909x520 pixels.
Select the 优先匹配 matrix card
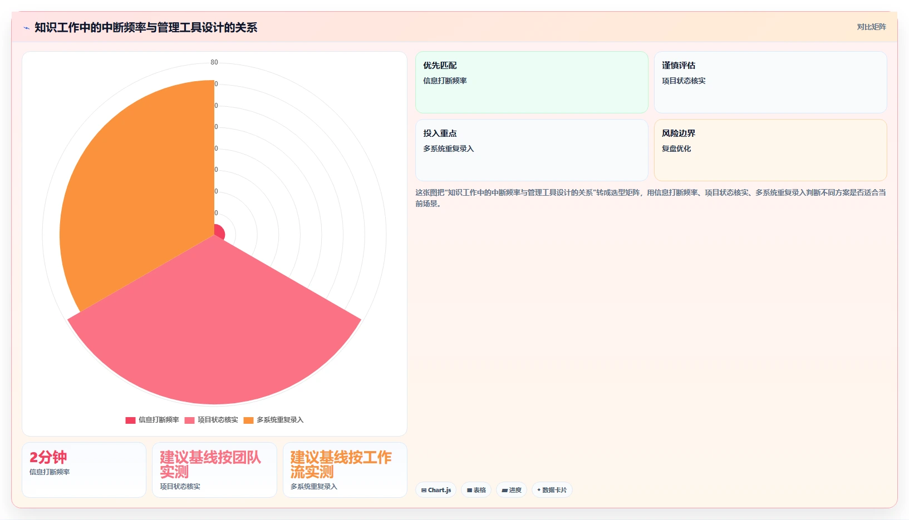point(532,82)
